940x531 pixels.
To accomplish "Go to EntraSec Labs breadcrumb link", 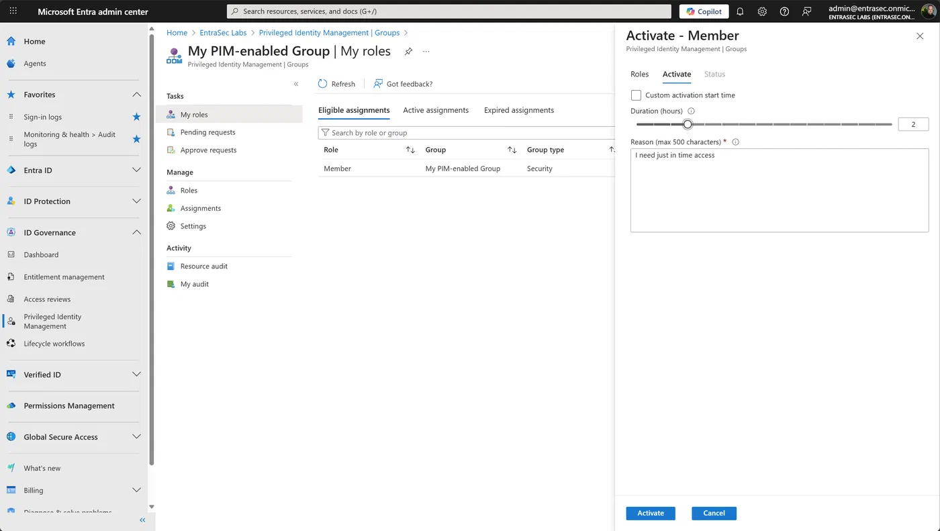I will [223, 32].
